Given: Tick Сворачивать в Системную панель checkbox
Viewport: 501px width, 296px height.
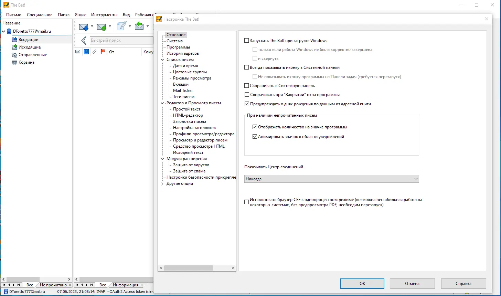Looking at the screenshot, I should coord(246,86).
